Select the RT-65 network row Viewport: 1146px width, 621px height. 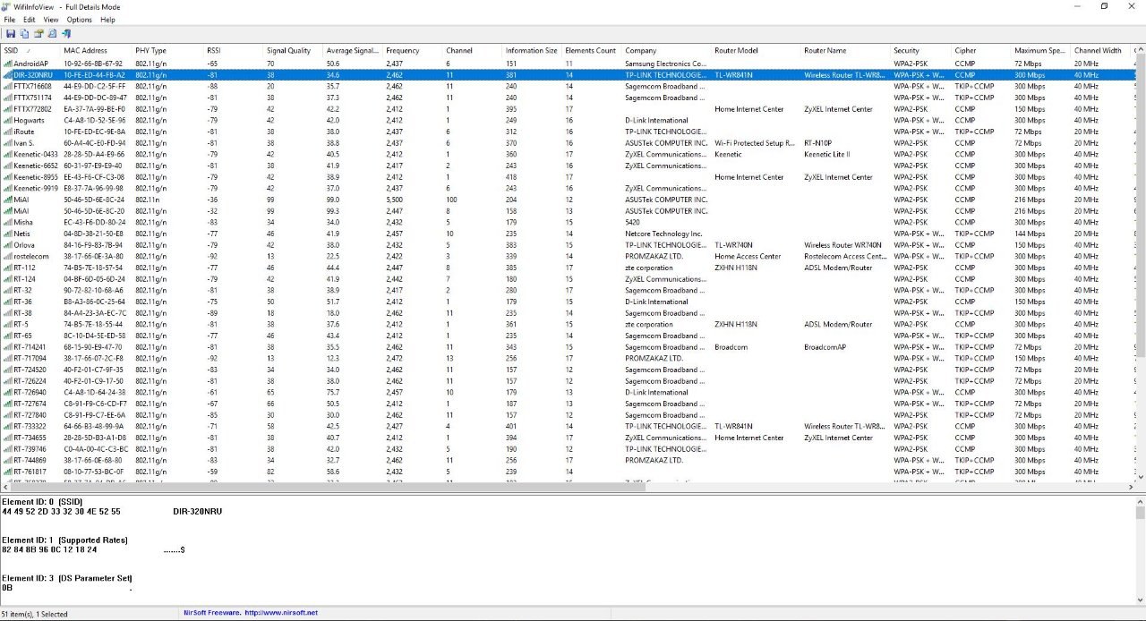[568, 336]
